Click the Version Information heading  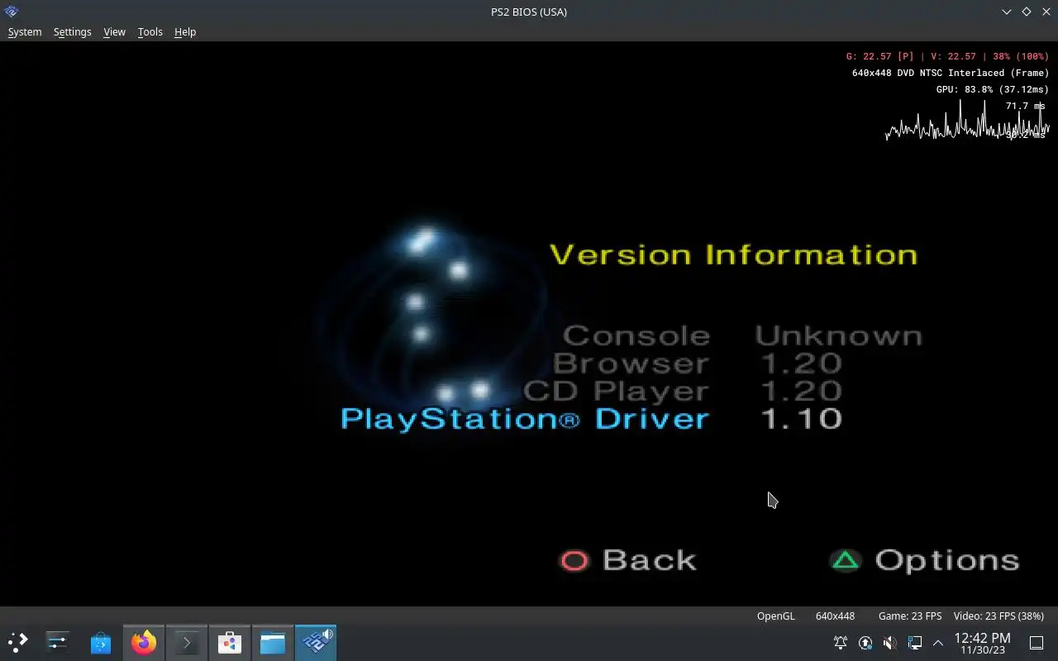point(734,254)
